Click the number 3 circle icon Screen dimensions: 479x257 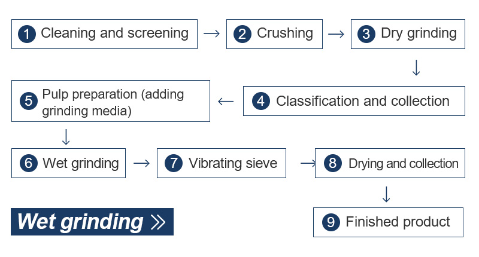point(366,34)
